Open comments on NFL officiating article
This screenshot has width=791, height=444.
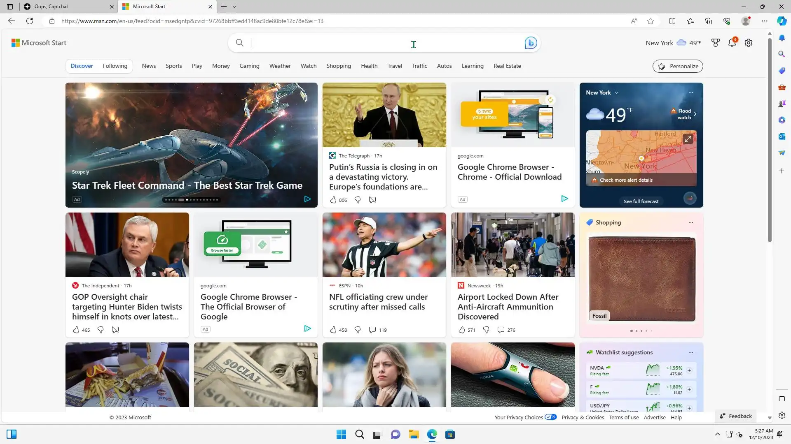372,330
